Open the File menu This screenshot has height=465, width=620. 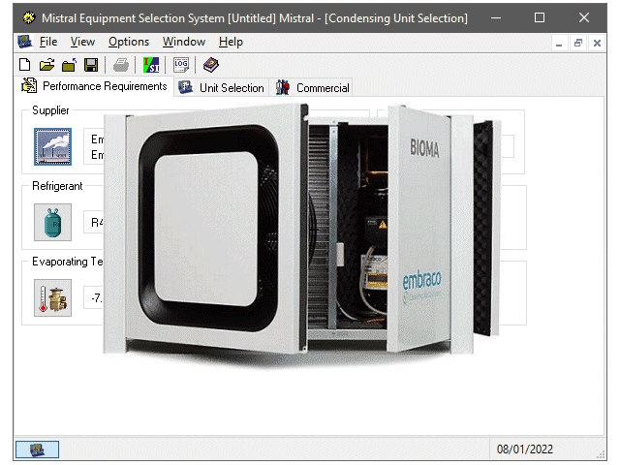pyautogui.click(x=48, y=42)
